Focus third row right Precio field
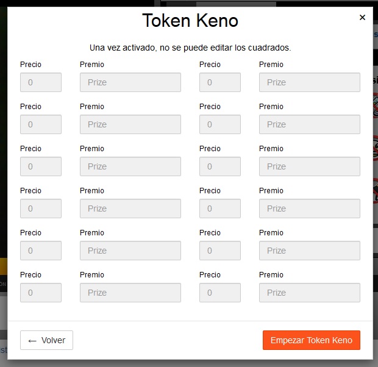Image resolution: width=378 pixels, height=367 pixels. (220, 166)
